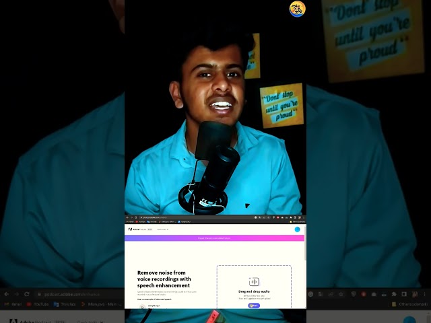Open the Manjaro bookmark in the center browser
431x323 pixels.
coord(167,221)
